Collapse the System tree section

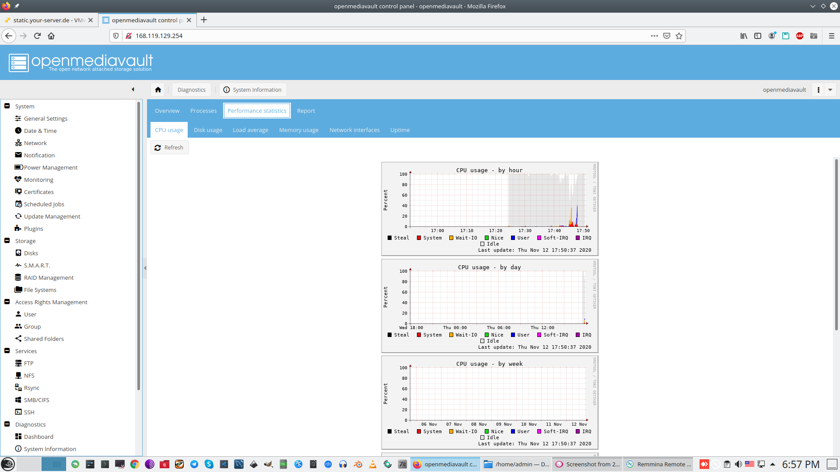pyautogui.click(x=7, y=106)
